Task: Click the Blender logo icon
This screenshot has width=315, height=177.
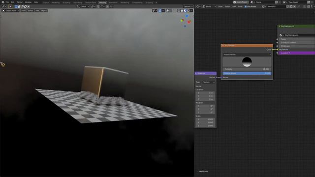Action: [2, 2]
